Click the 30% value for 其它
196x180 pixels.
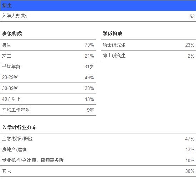(x=190, y=171)
